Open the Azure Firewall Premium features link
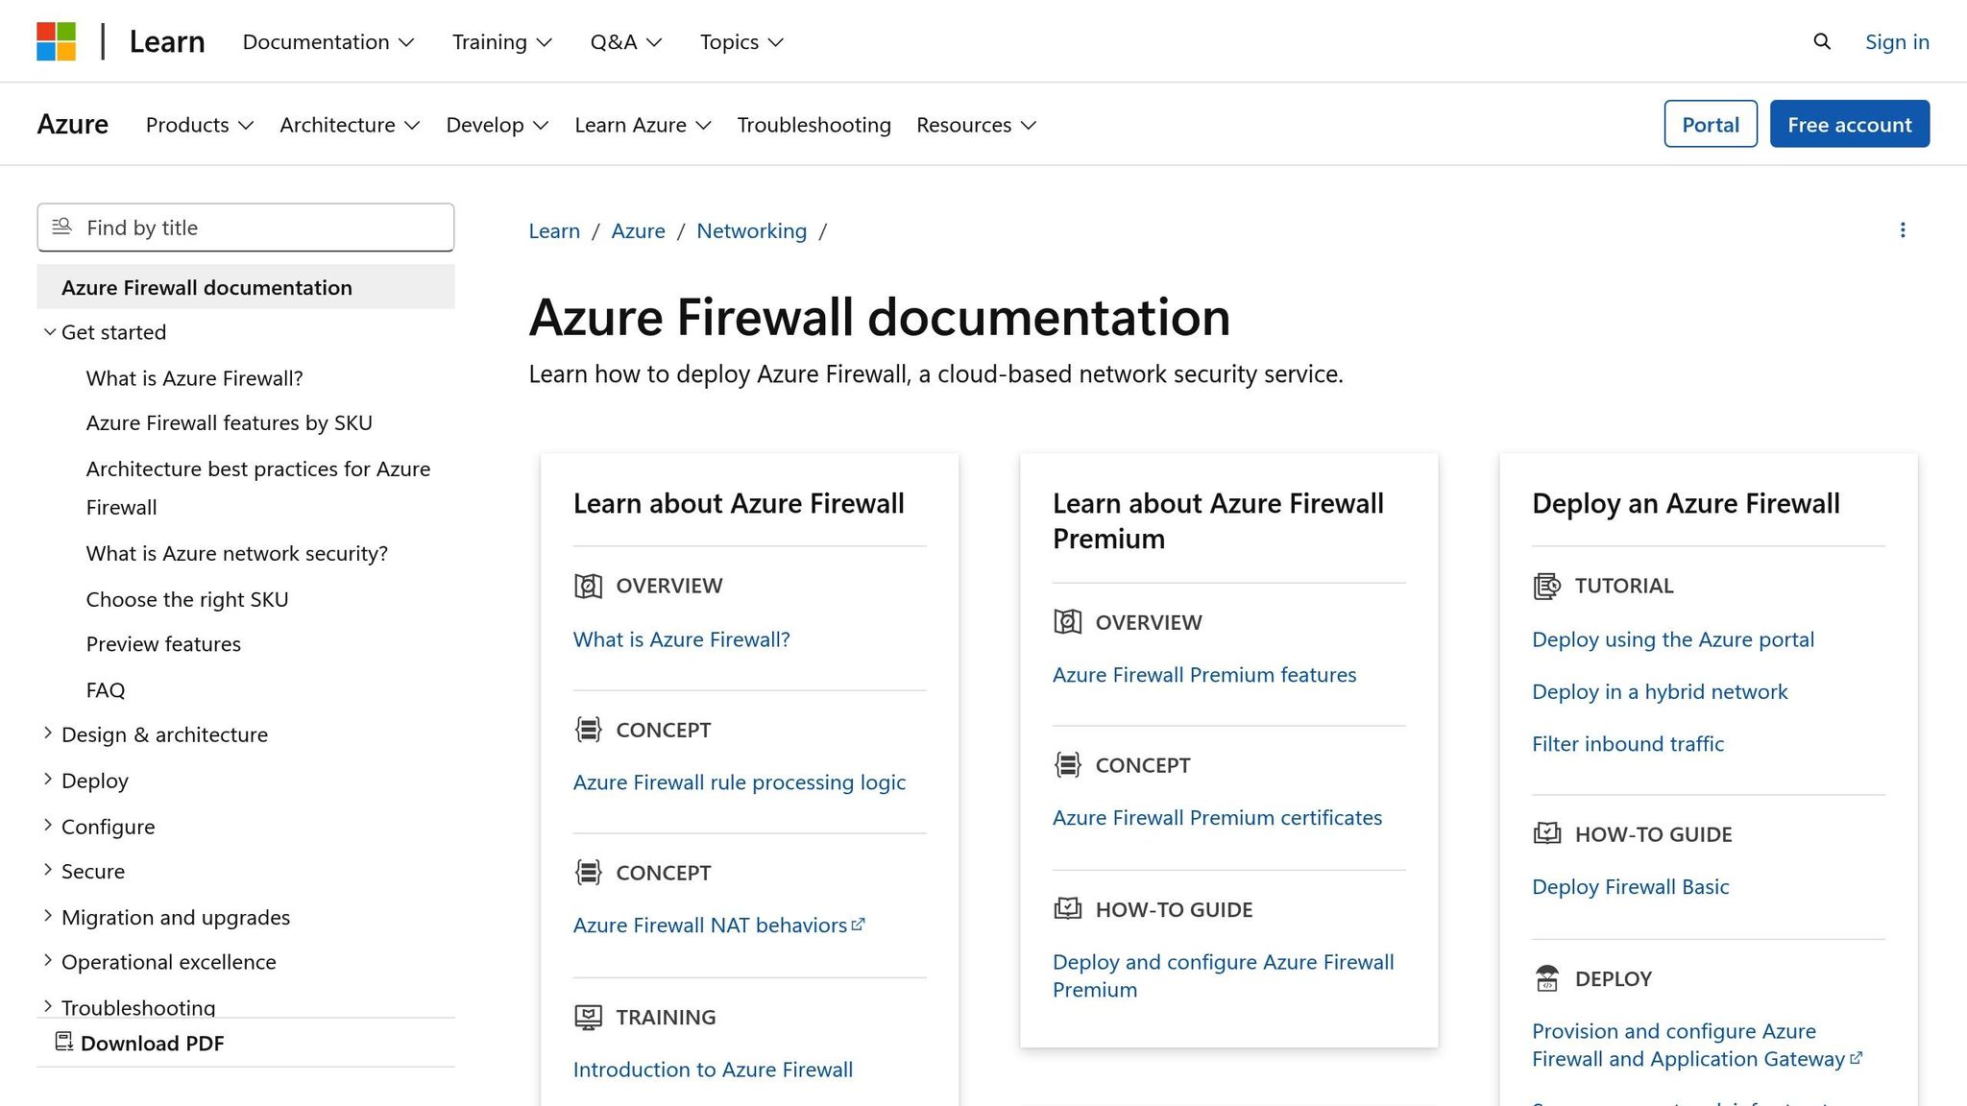 point(1203,674)
